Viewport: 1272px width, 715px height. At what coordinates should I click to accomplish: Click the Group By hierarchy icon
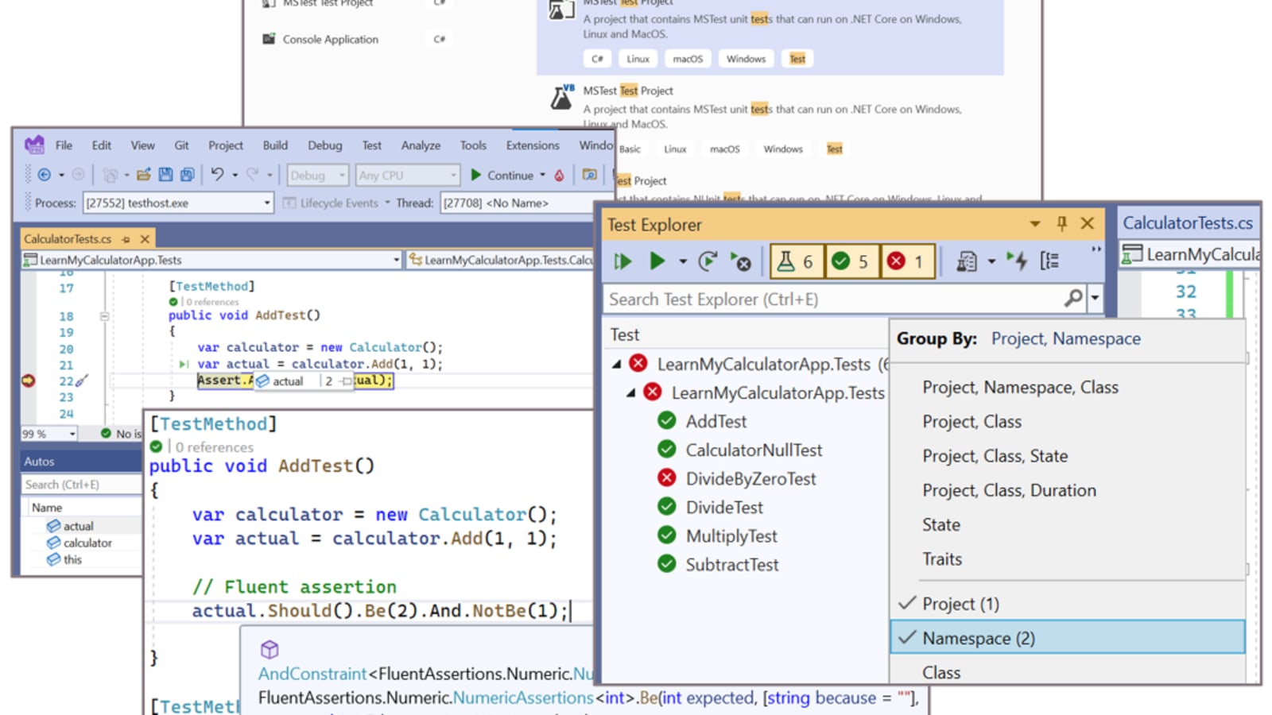pos(1049,261)
